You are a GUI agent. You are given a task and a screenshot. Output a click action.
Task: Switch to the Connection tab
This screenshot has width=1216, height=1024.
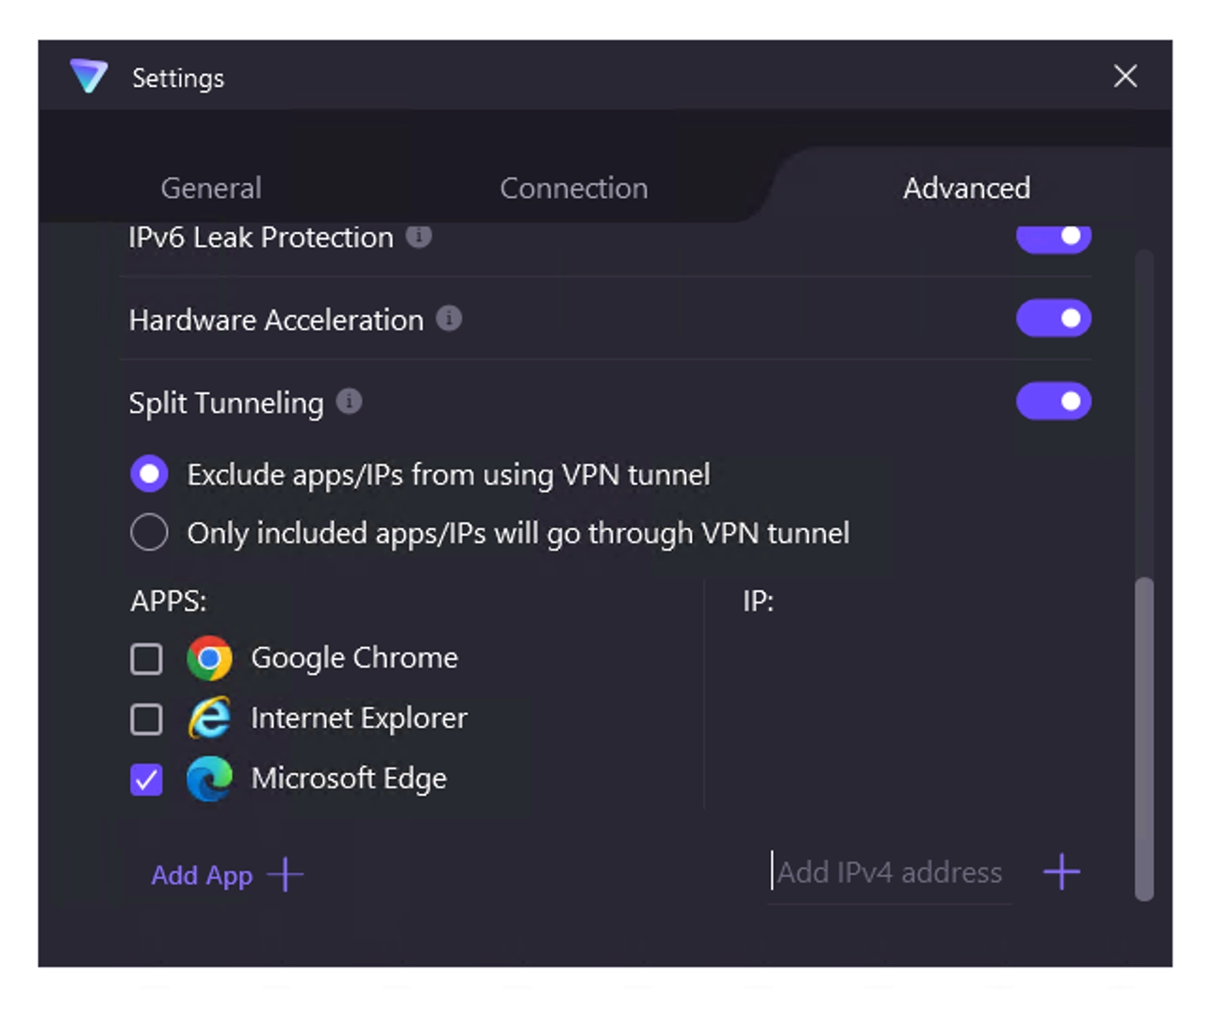pos(574,188)
